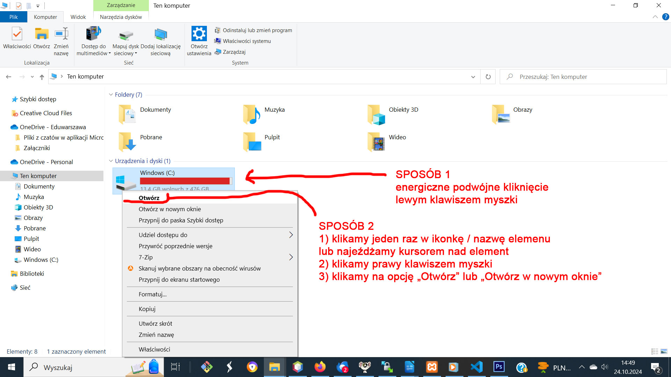Click the refresh button beside address bar
Viewport: 671px width, 377px height.
pyautogui.click(x=488, y=77)
